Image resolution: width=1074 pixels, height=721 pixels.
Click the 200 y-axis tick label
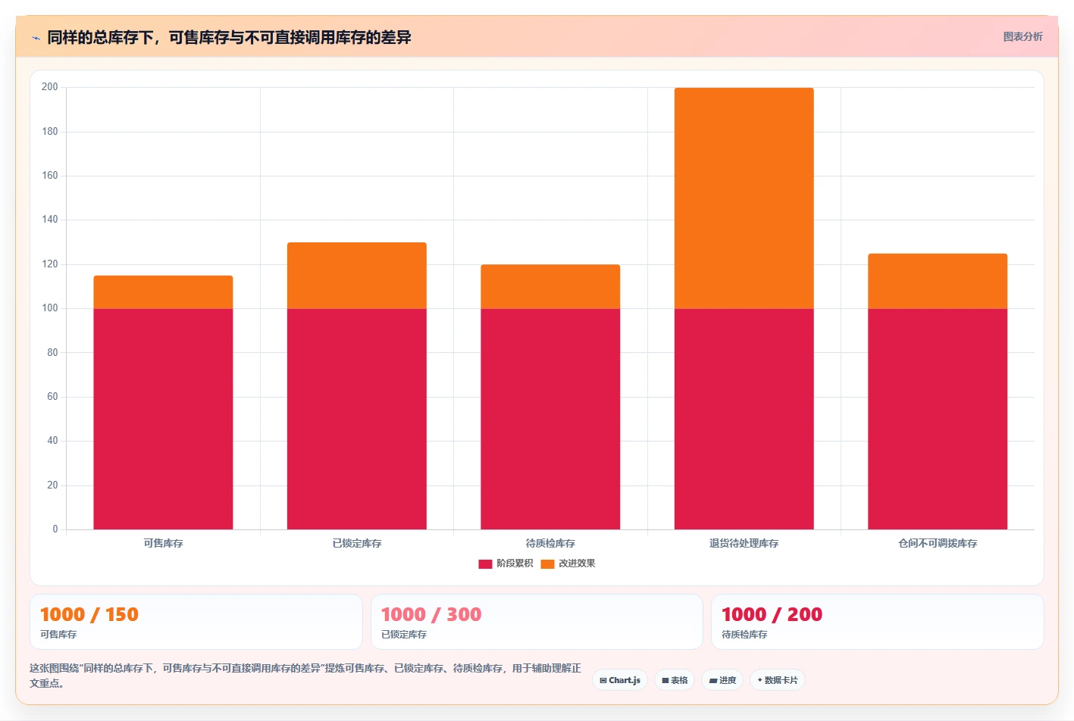click(x=50, y=87)
